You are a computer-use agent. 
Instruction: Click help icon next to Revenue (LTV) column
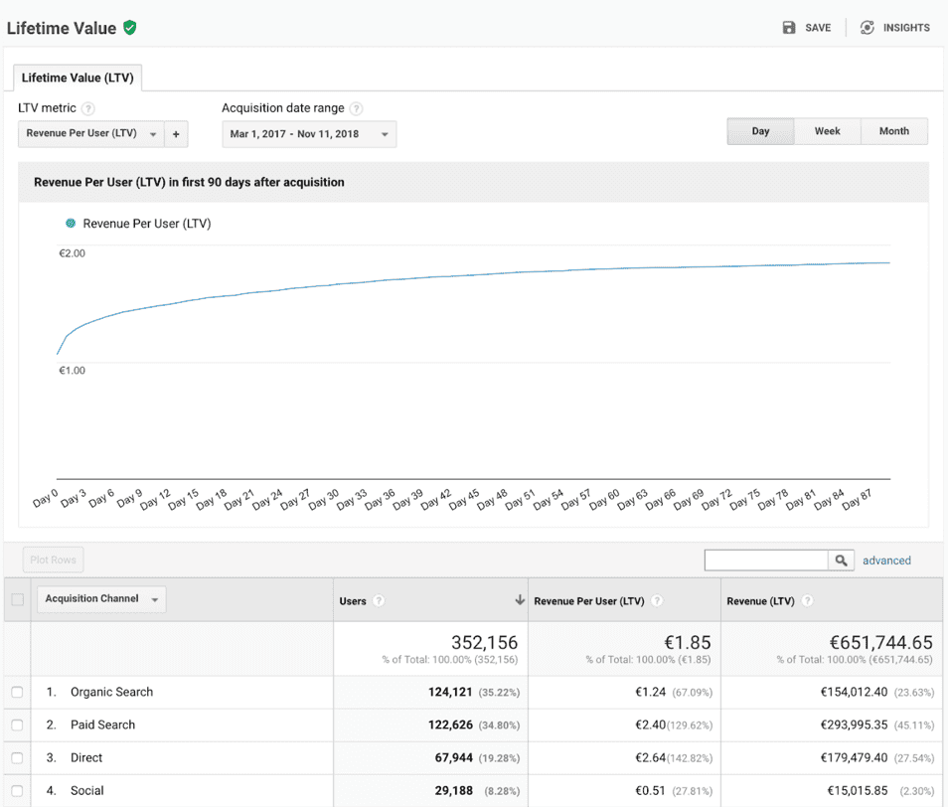(807, 601)
